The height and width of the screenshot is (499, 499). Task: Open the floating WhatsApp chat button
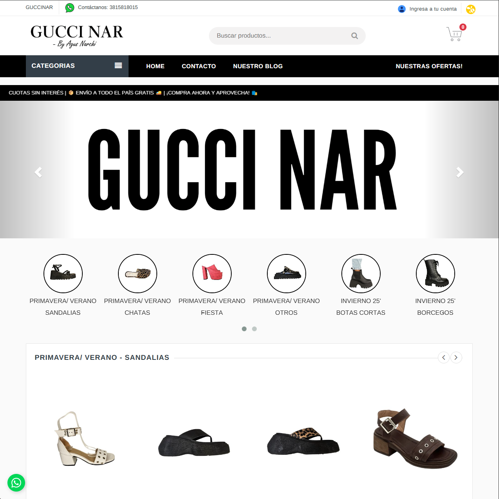(16, 483)
